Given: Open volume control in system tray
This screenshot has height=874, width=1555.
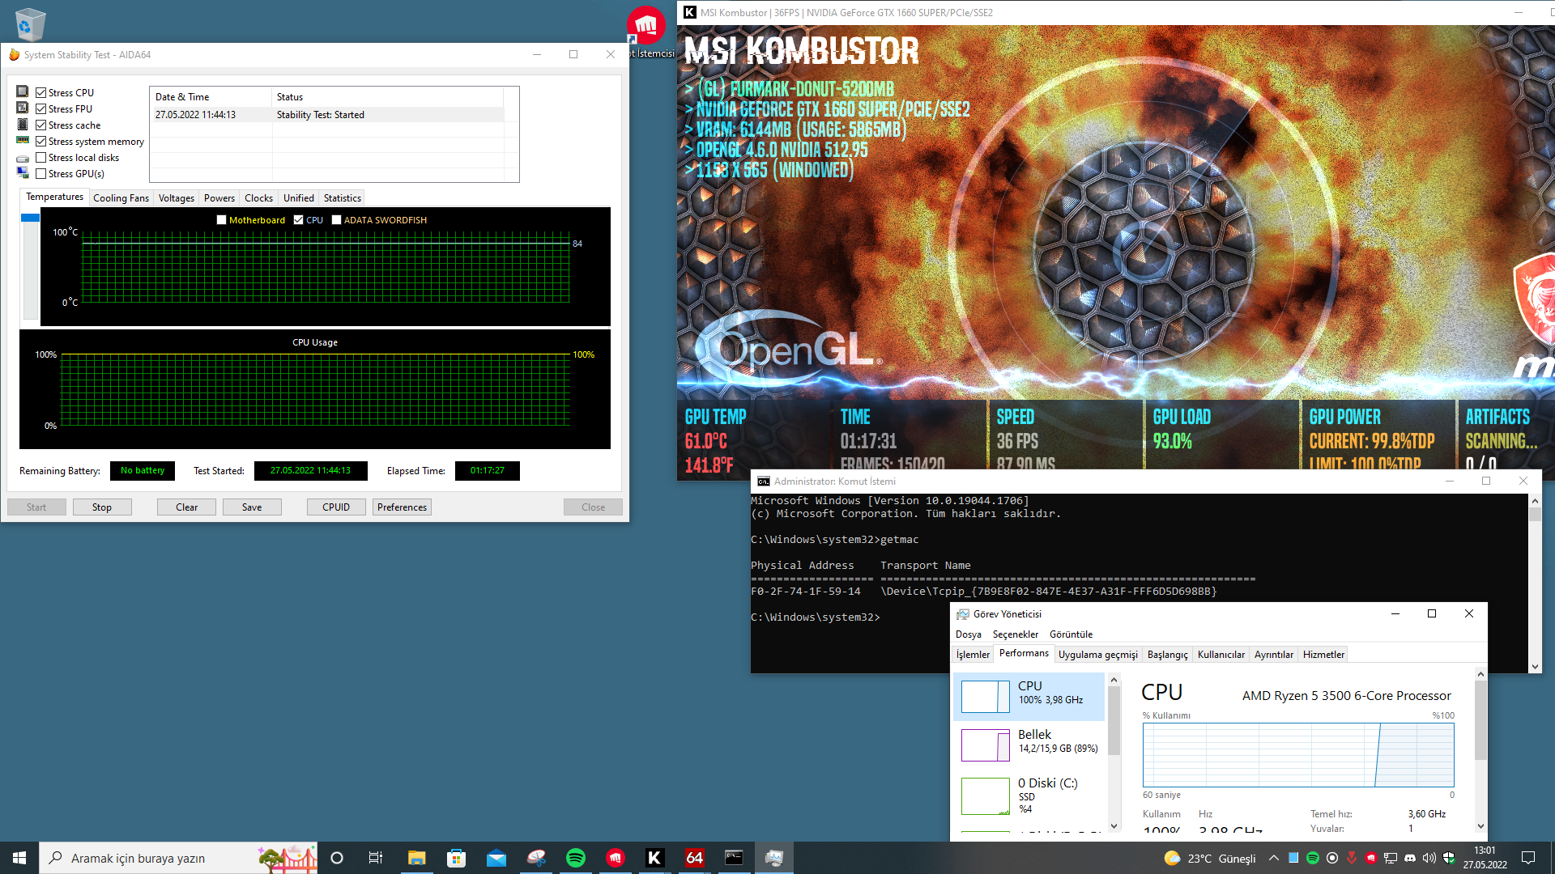Looking at the screenshot, I should (x=1429, y=858).
